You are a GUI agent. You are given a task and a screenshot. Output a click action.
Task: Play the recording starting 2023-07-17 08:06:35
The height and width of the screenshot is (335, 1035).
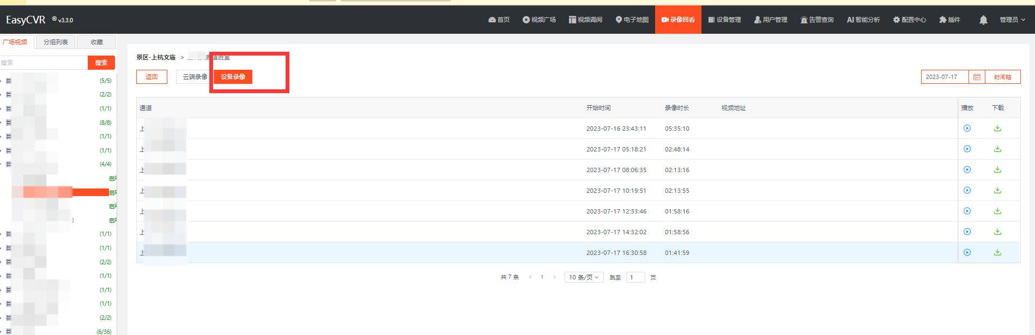pyautogui.click(x=967, y=170)
